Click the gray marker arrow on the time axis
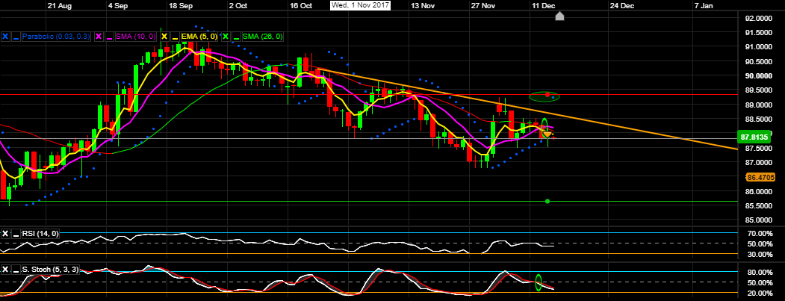Screen dimensions: 785x301 click(x=559, y=16)
